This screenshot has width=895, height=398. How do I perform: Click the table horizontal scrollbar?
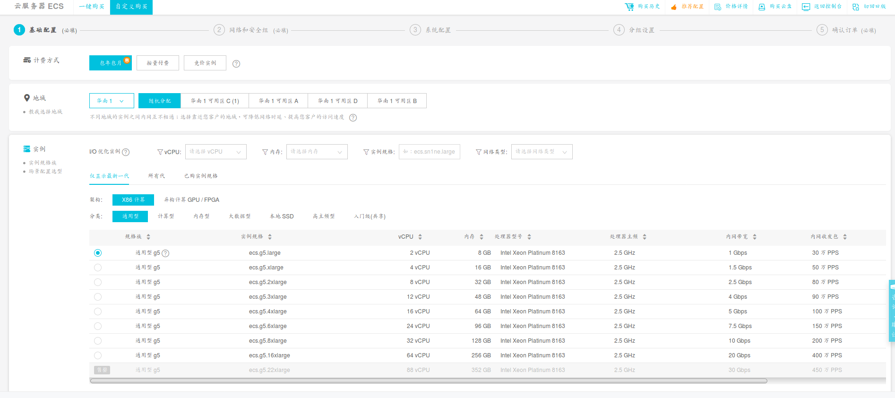tap(429, 381)
